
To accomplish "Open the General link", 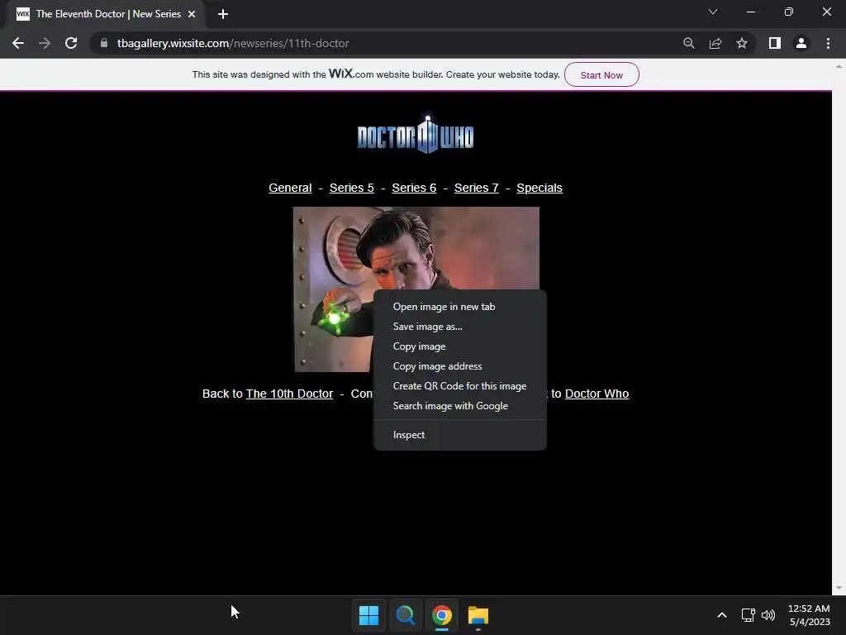I will point(290,188).
